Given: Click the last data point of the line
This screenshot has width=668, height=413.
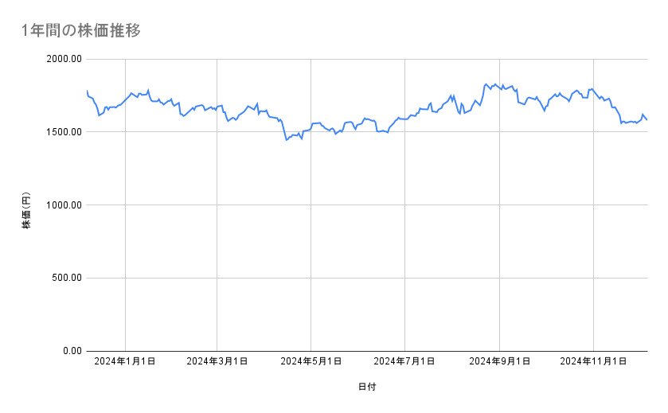Looking at the screenshot, I should (x=647, y=120).
